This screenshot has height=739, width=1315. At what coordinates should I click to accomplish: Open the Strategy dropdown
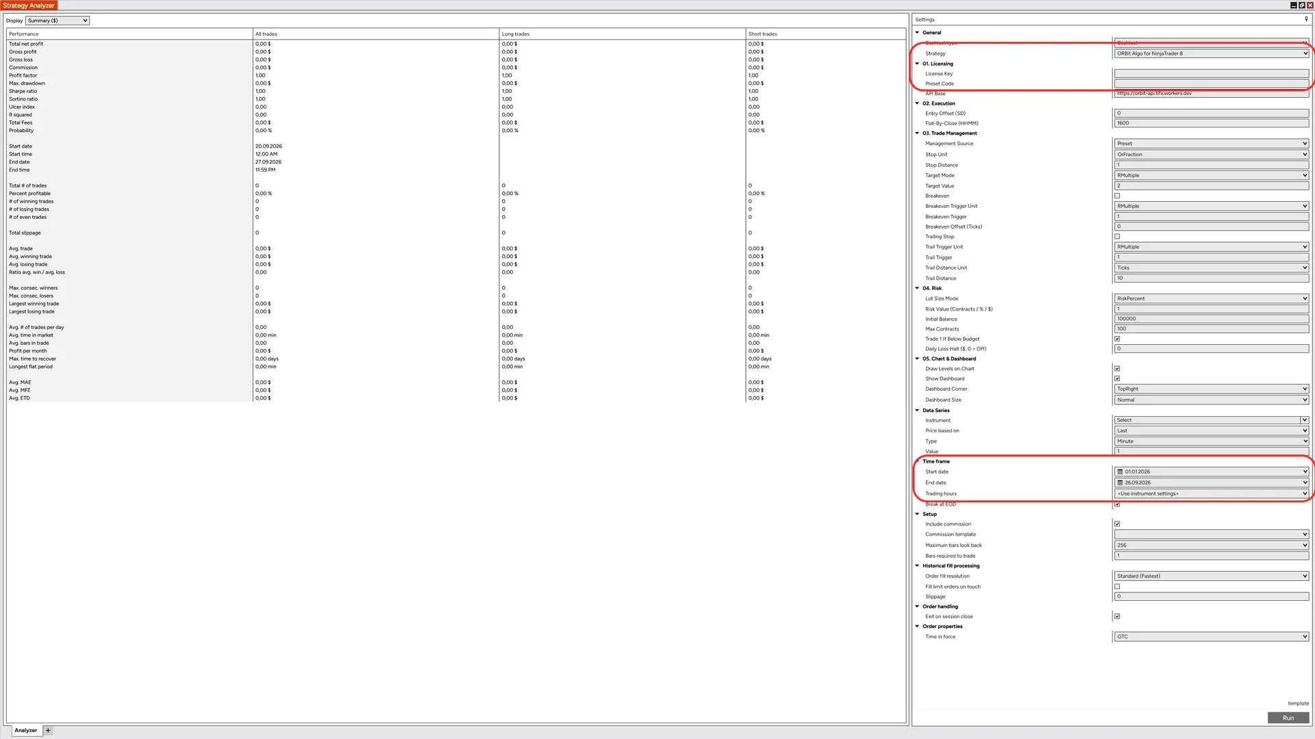(x=1212, y=53)
